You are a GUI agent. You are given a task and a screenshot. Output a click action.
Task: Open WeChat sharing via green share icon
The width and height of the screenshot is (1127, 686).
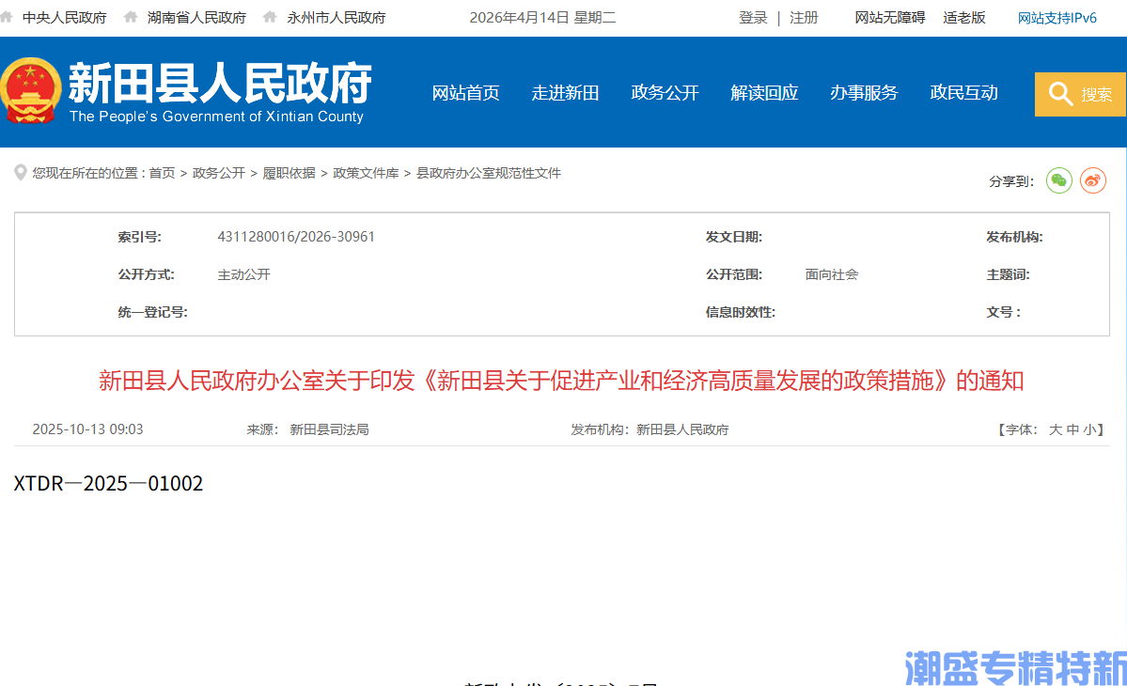[x=1058, y=180]
